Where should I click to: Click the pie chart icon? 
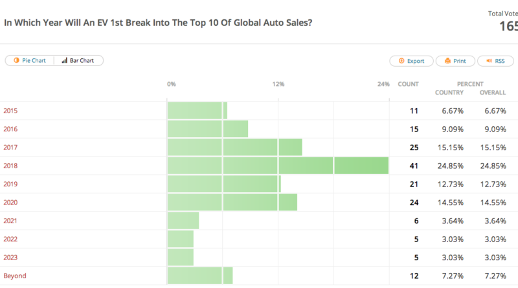pyautogui.click(x=16, y=61)
